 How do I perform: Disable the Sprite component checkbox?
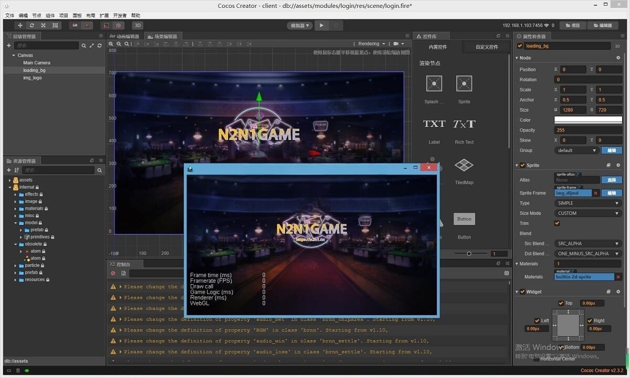522,165
